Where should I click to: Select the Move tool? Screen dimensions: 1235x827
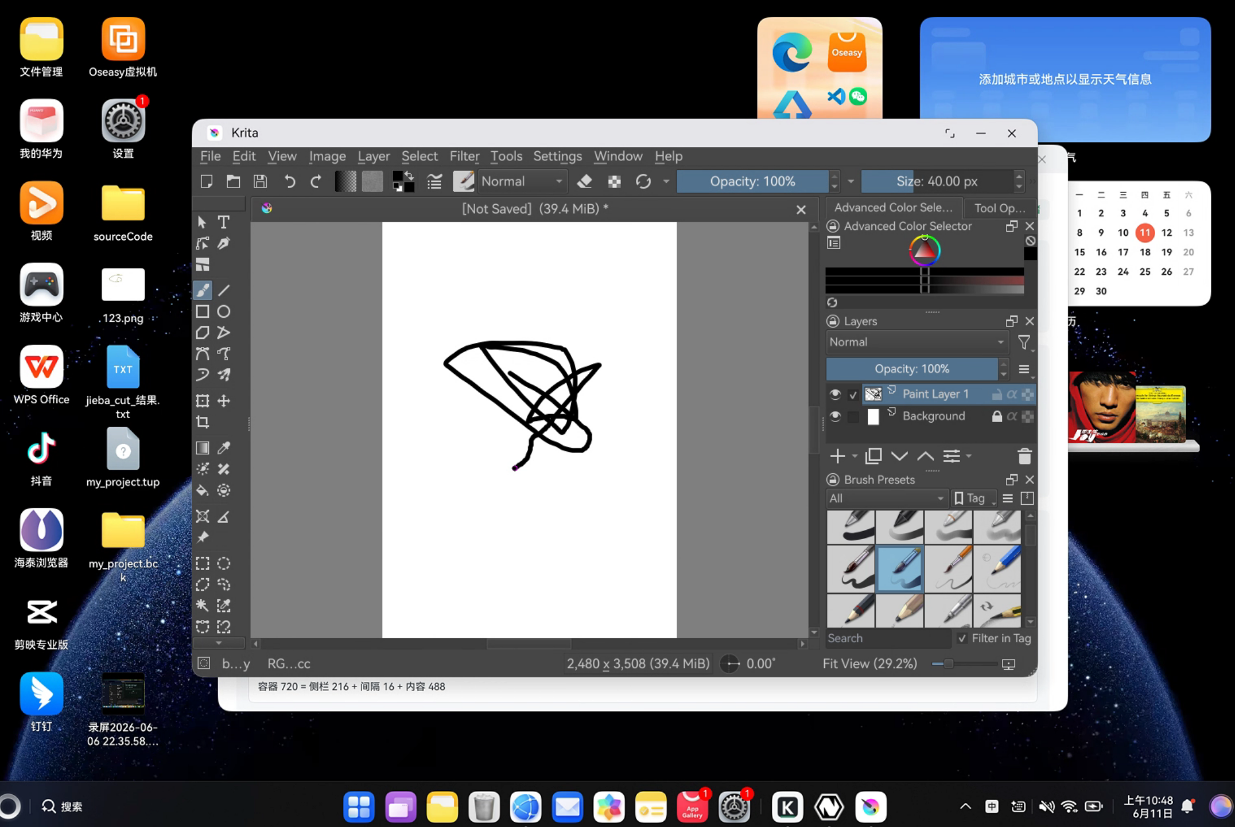(223, 401)
